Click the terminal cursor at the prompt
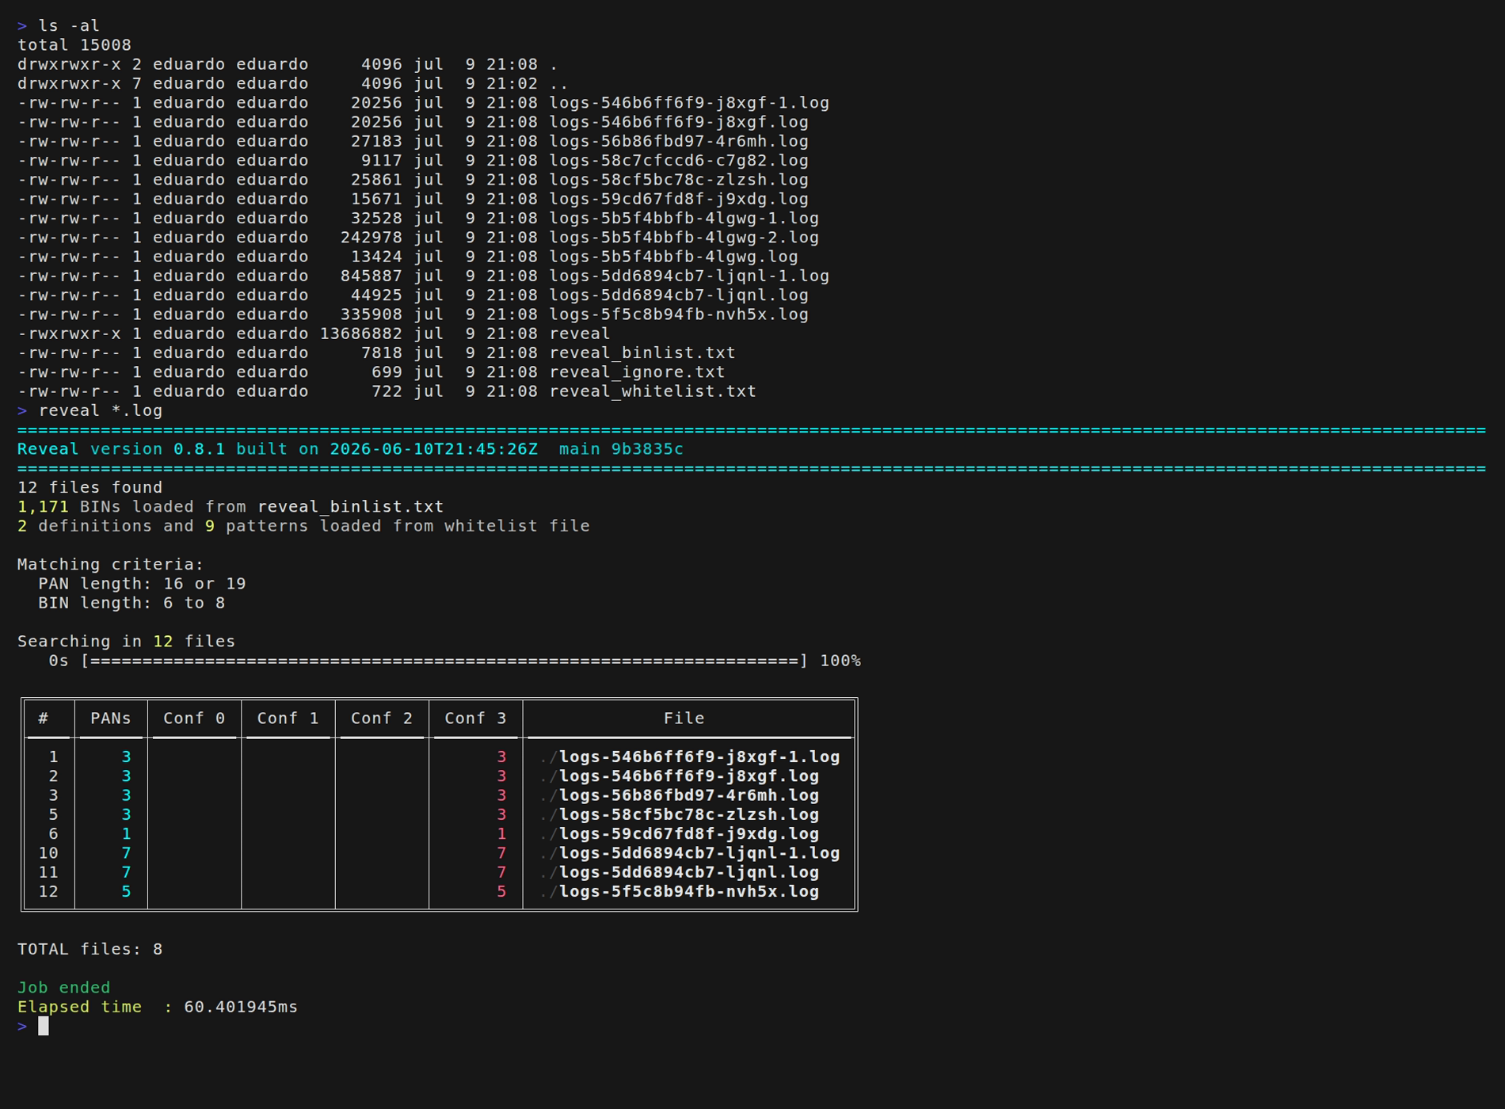1505x1109 pixels. click(x=44, y=1026)
